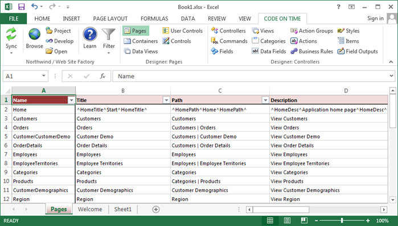Click the Undo arrow
Screen dimensions: 398x226
tap(34, 7)
